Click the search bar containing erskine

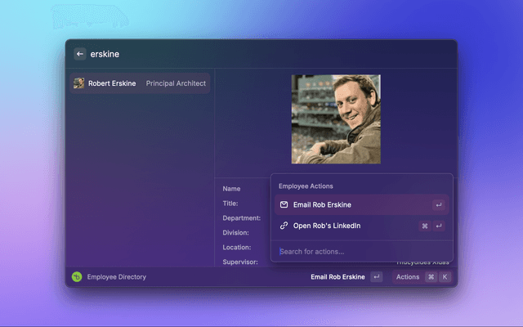pyautogui.click(x=245, y=54)
